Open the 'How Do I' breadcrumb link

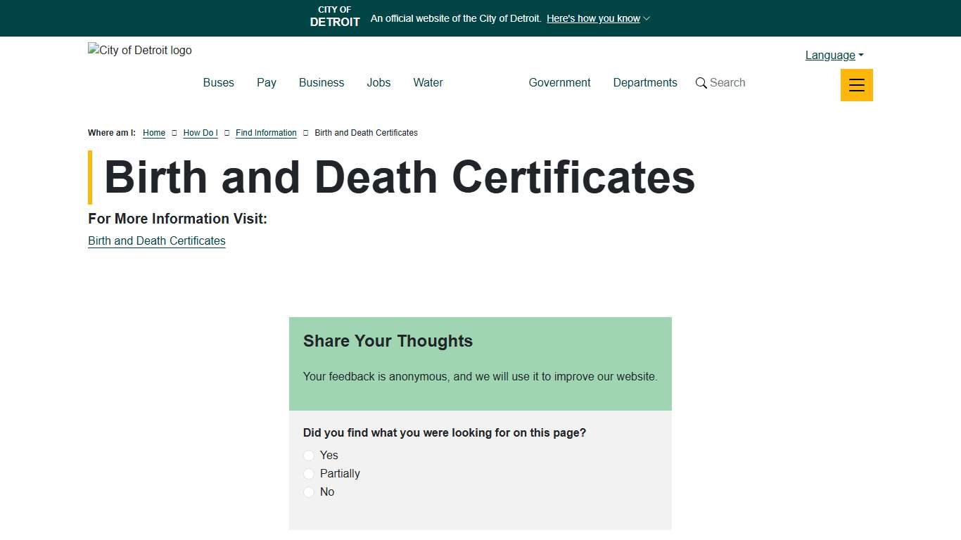click(200, 133)
